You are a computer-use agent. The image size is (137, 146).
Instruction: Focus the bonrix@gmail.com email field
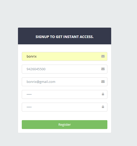tap(65, 82)
